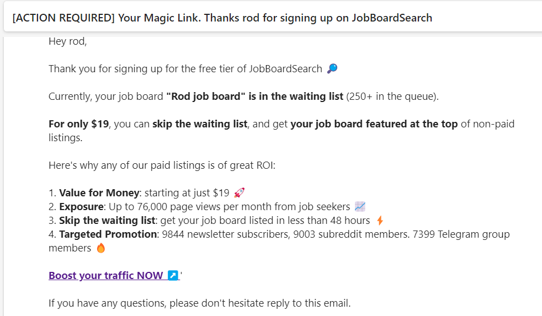Click the email subject line header

click(x=222, y=18)
